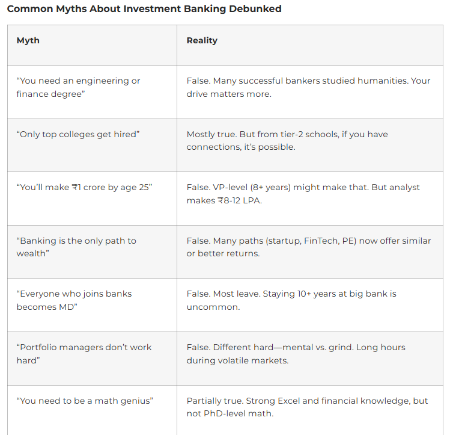Select the 'Partially true' Excel knowledge cell

[x=307, y=407]
